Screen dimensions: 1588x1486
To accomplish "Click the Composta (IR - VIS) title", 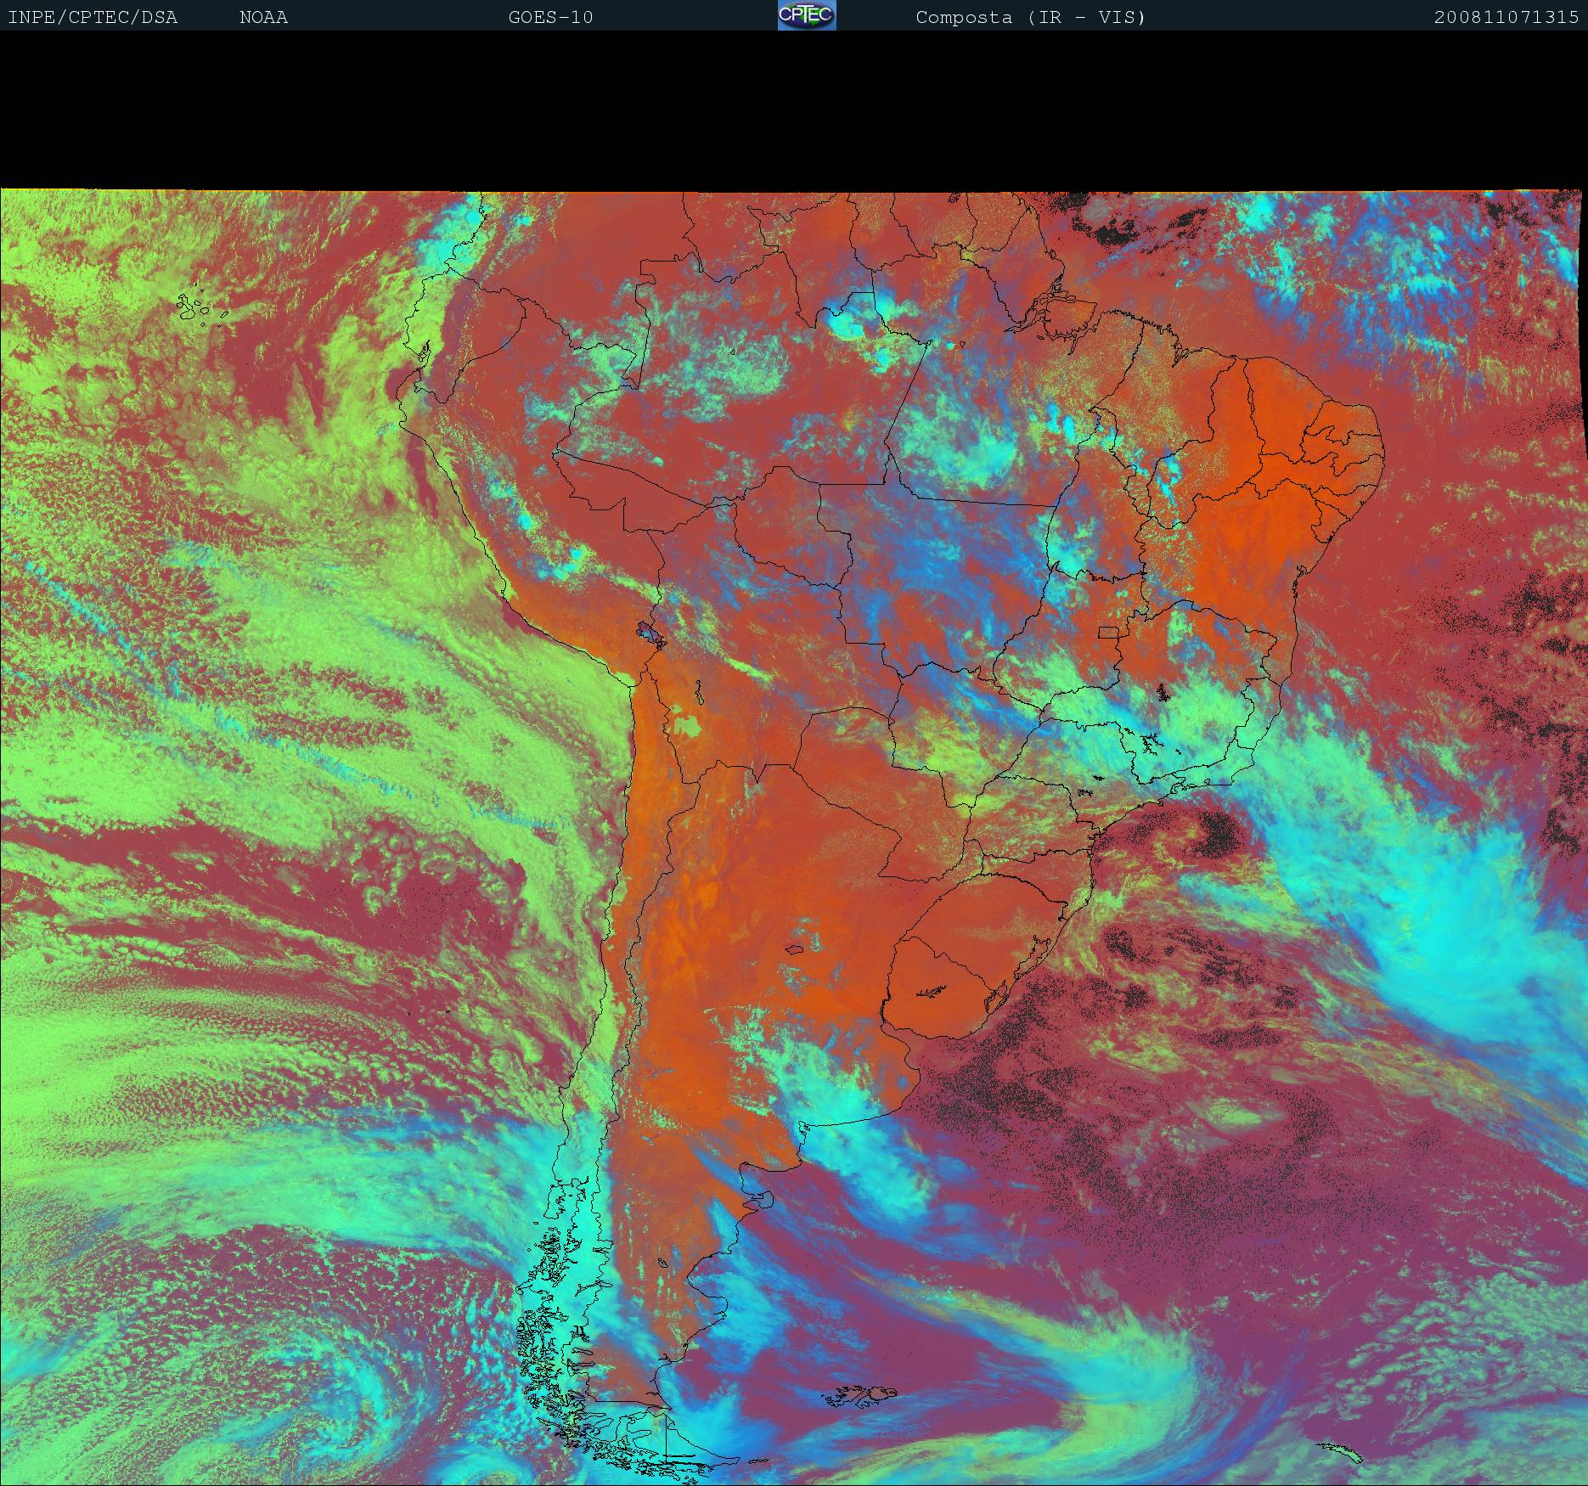I will pyautogui.click(x=1030, y=17).
